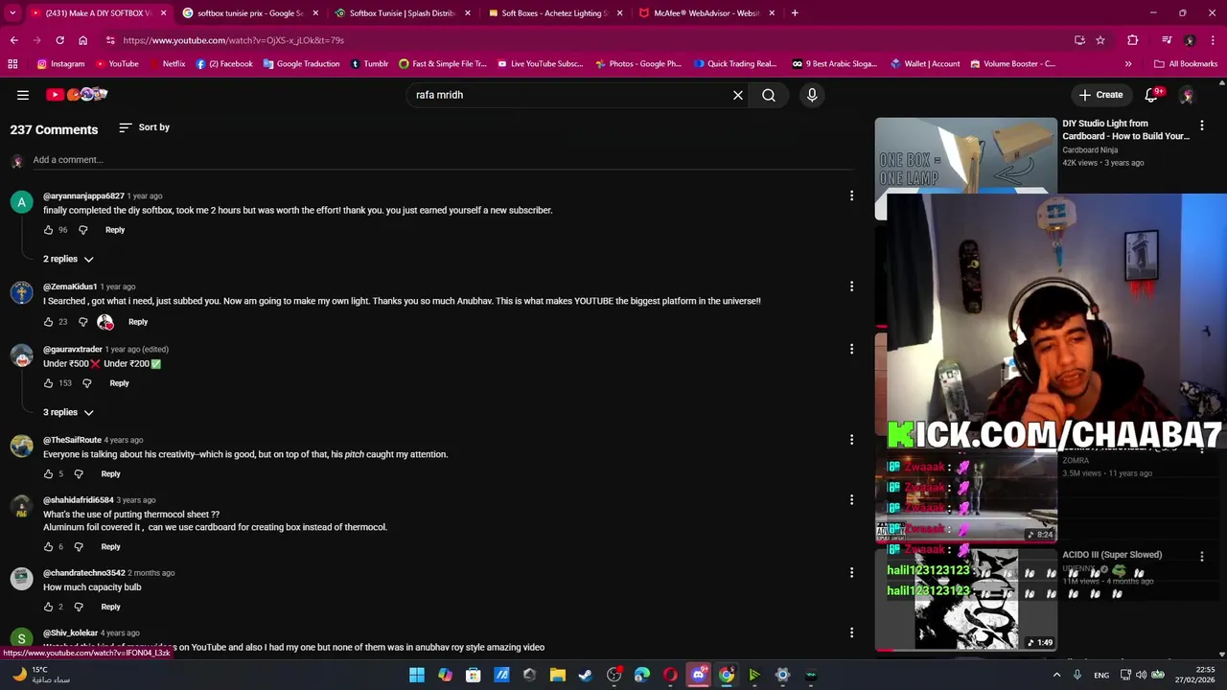Expand 2 replies under aryannanjappa6827's comment
Screen dimensions: 1227x690
(x=68, y=259)
